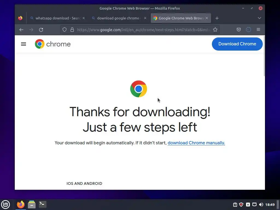280x210 pixels.
Task: Maximize the Firefox window
Action: (x=252, y=8)
